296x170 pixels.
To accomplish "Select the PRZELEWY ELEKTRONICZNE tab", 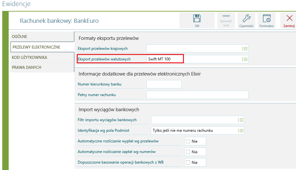I will click(x=42, y=47).
